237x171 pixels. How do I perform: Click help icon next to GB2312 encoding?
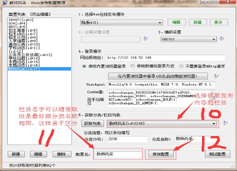point(221,38)
